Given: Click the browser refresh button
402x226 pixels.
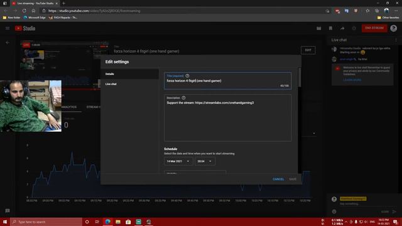Looking at the screenshot, I should tap(24, 11).
